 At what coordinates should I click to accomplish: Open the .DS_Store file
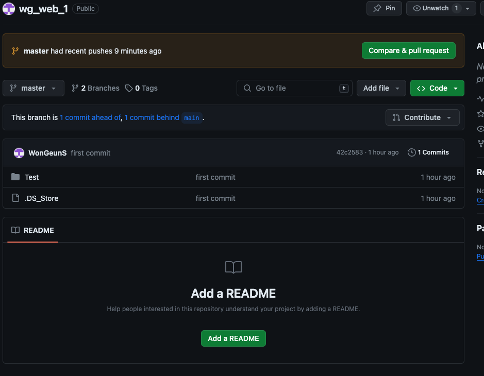(41, 198)
